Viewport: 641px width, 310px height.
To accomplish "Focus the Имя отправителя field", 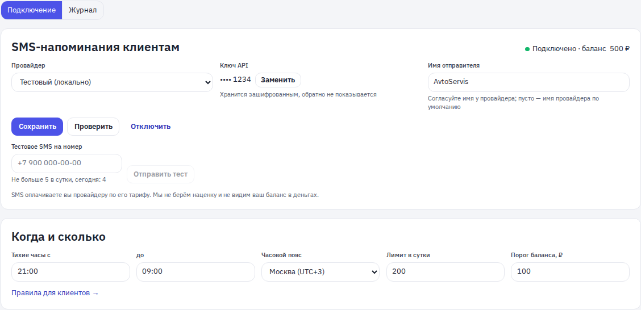I will pyautogui.click(x=528, y=82).
